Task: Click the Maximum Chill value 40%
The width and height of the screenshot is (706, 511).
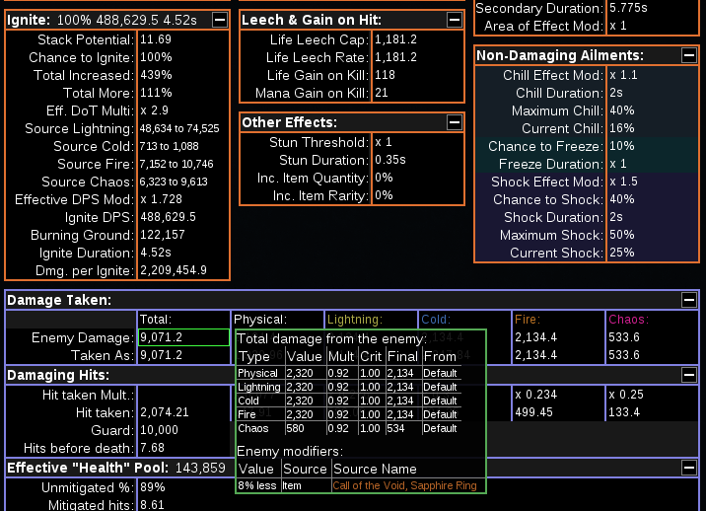Action: (x=622, y=110)
